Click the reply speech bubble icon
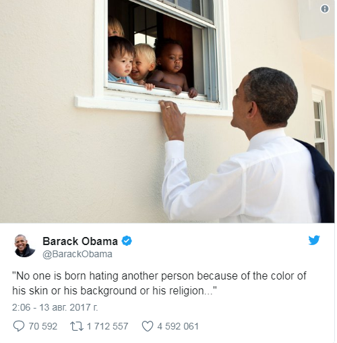 [x=19, y=326]
